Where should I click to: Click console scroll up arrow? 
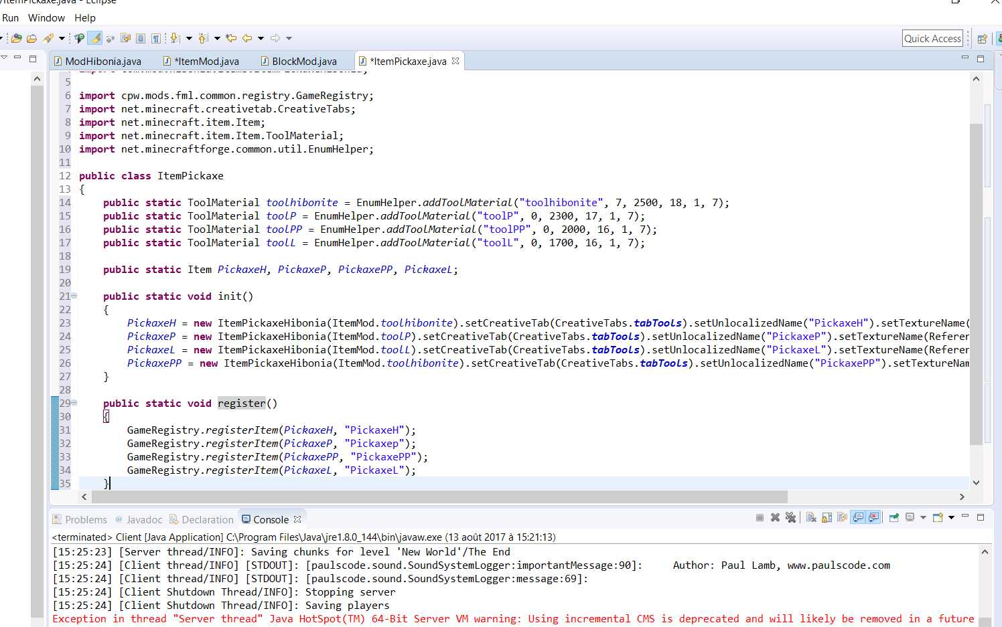pos(985,552)
